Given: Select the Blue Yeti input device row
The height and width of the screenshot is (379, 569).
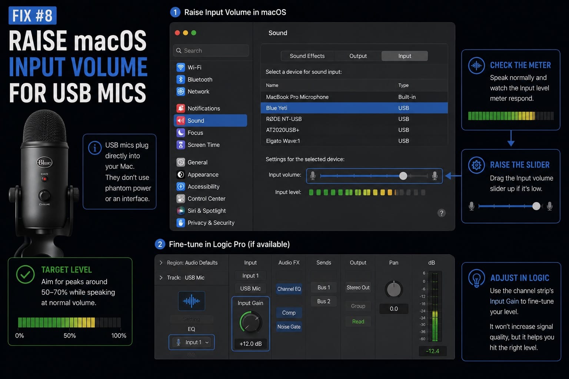Looking at the screenshot, I should (354, 108).
